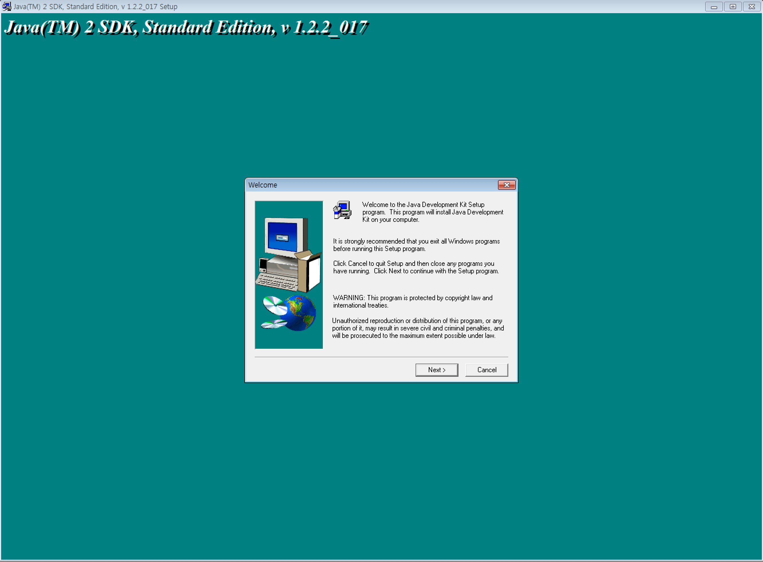Image resolution: width=763 pixels, height=562 pixels.
Task: Restore down the Java SDK Setup window
Action: (733, 7)
